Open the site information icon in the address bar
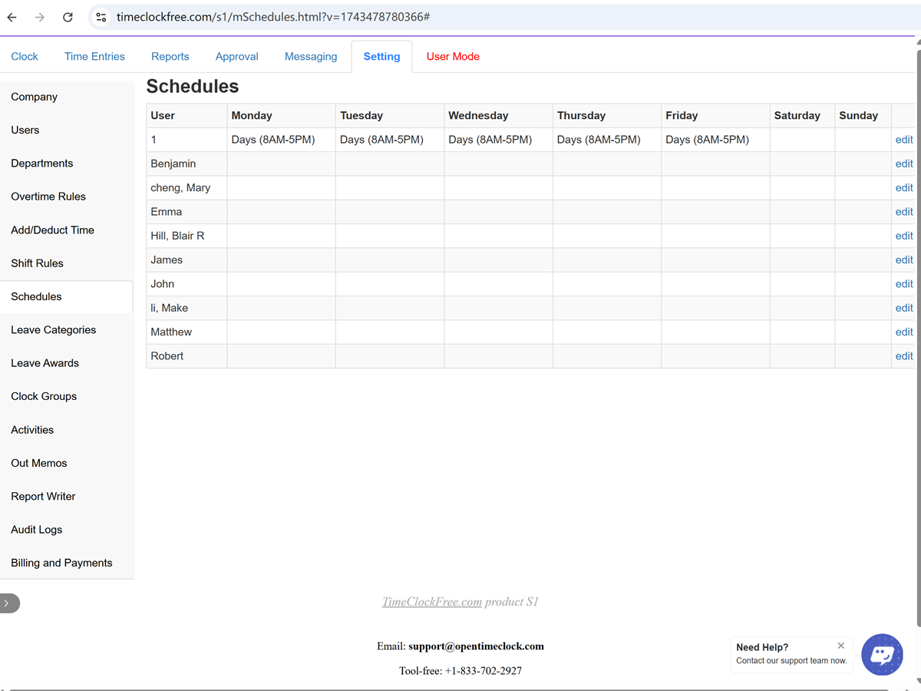 click(101, 17)
